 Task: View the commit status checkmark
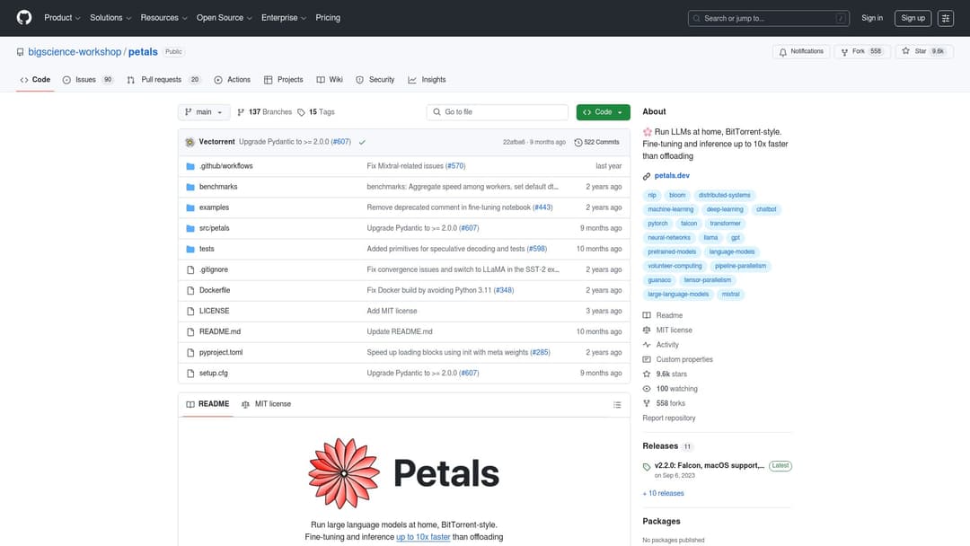click(x=362, y=142)
